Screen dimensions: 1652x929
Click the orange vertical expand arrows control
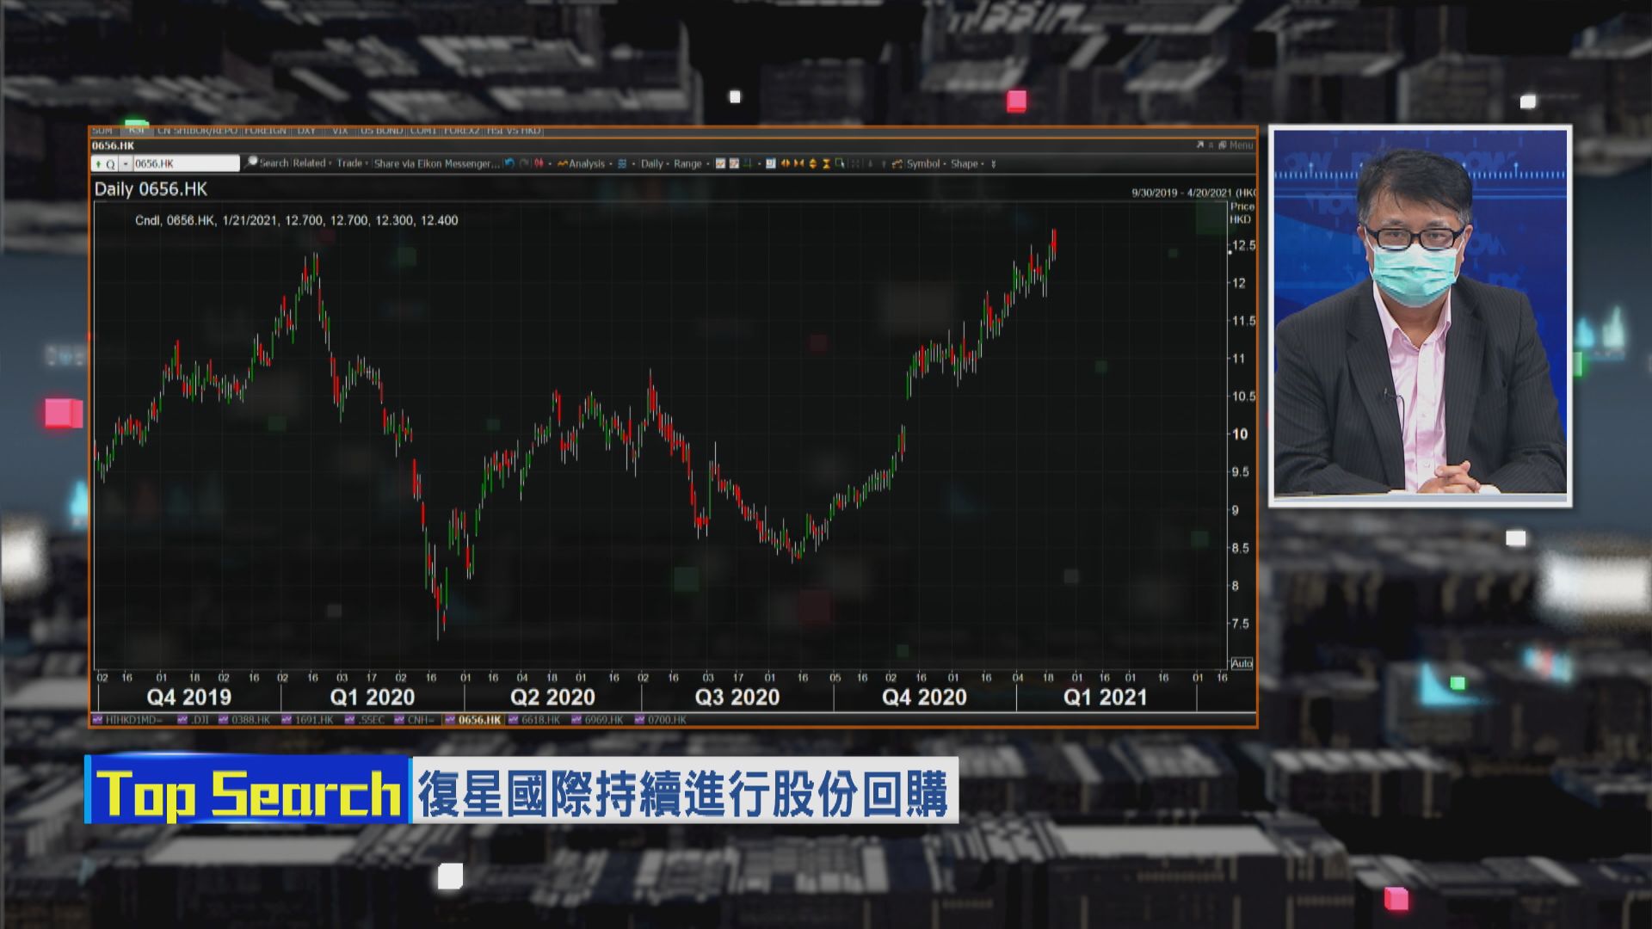click(813, 163)
